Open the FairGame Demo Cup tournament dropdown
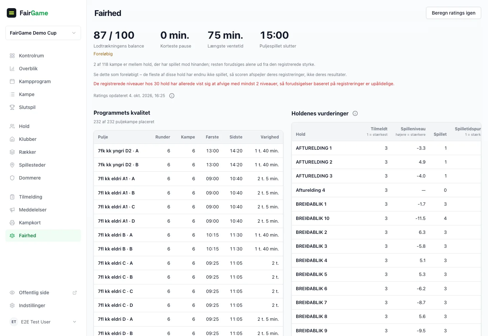This screenshot has height=336, width=488. tap(43, 33)
